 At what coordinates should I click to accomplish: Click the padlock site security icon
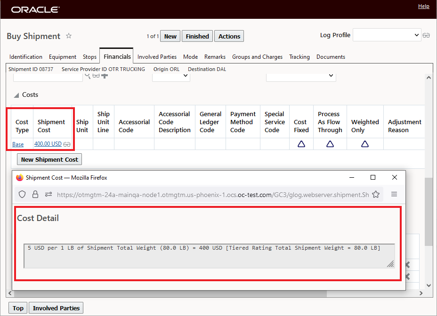[x=35, y=194]
